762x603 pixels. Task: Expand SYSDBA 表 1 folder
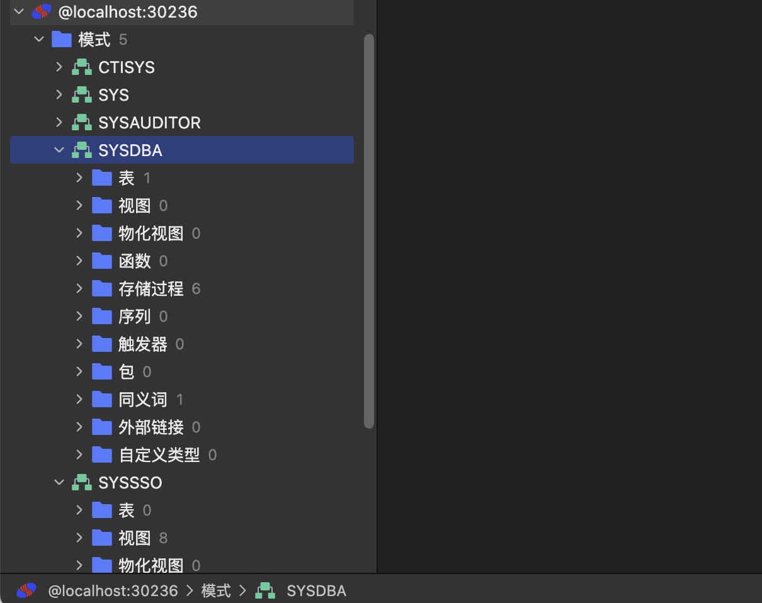click(79, 178)
